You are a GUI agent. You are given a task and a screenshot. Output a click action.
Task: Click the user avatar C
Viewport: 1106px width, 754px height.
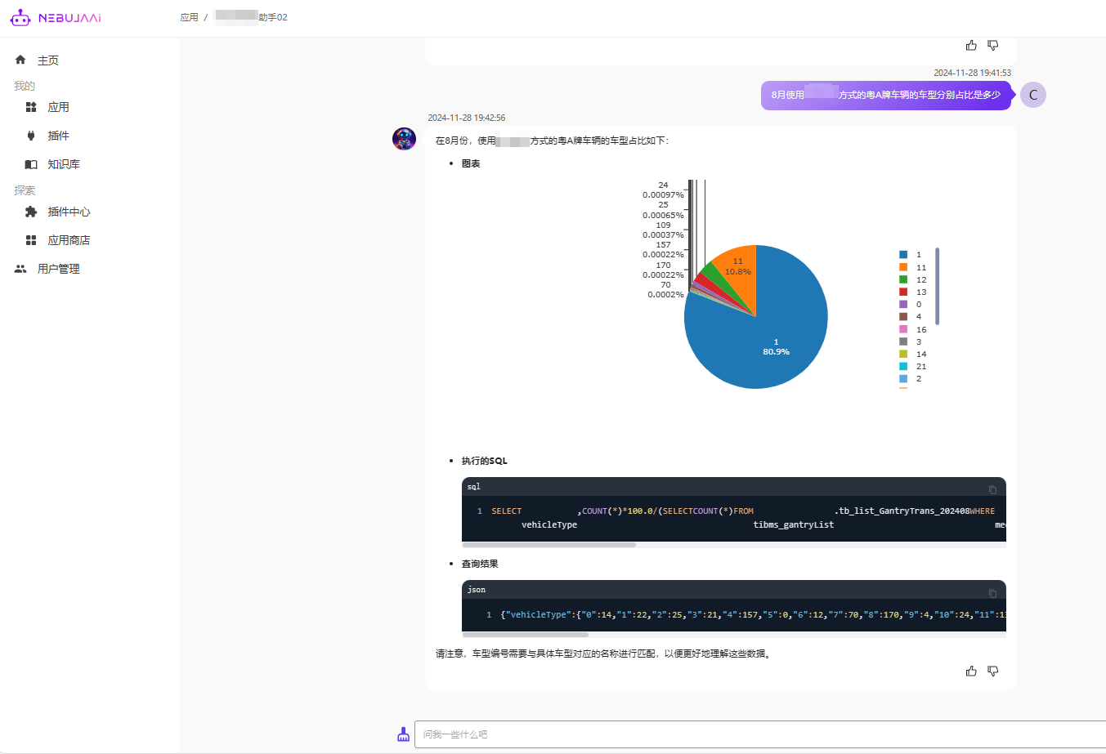tap(1033, 95)
